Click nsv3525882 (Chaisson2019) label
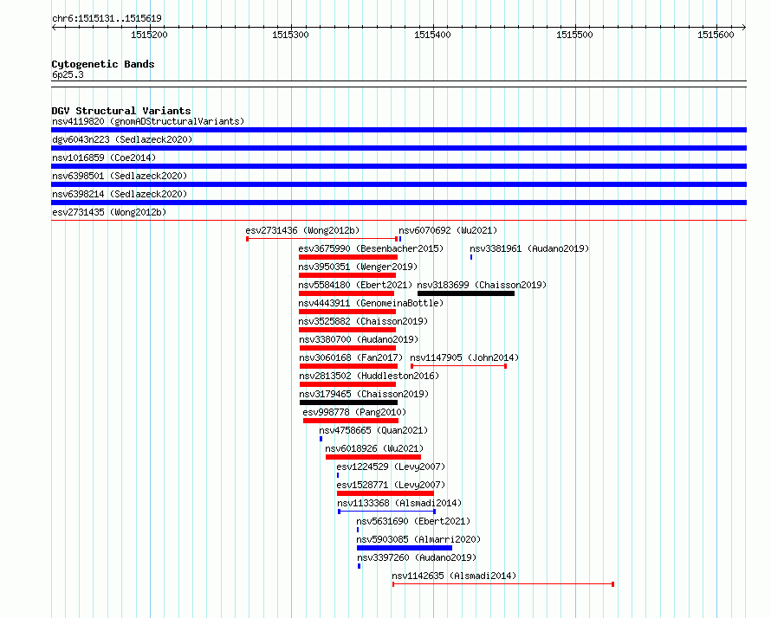 tap(363, 321)
